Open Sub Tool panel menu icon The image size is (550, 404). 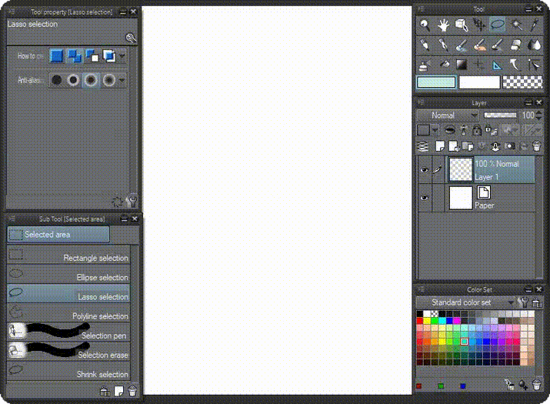[12, 219]
